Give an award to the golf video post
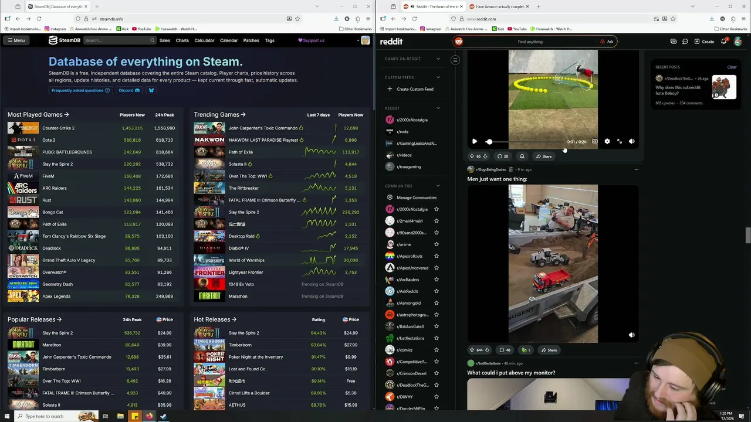This screenshot has width=751, height=422. click(522, 156)
